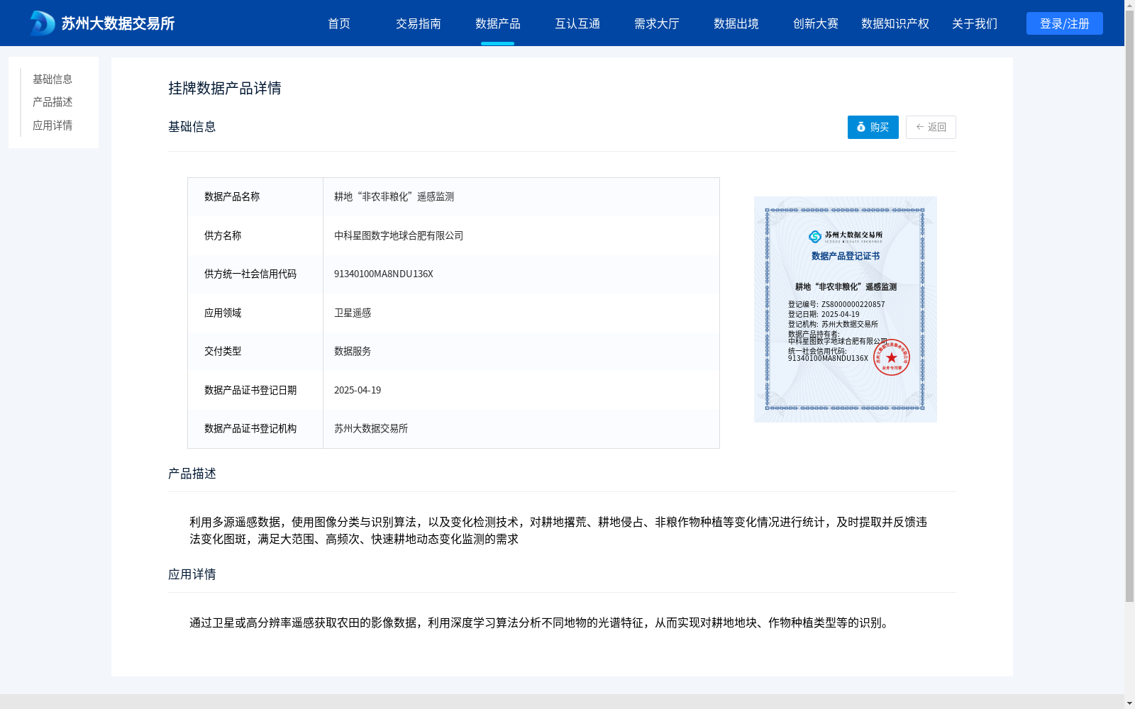Click the 应用详情 section heading
This screenshot has width=1135, height=709.
coord(192,574)
